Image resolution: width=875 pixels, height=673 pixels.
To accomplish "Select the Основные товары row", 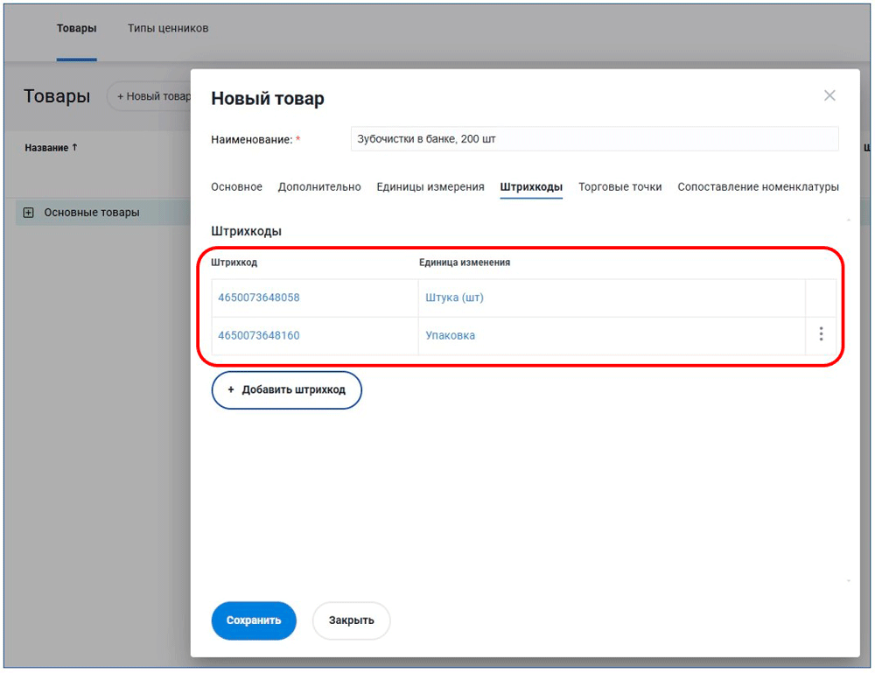I will pos(92,213).
